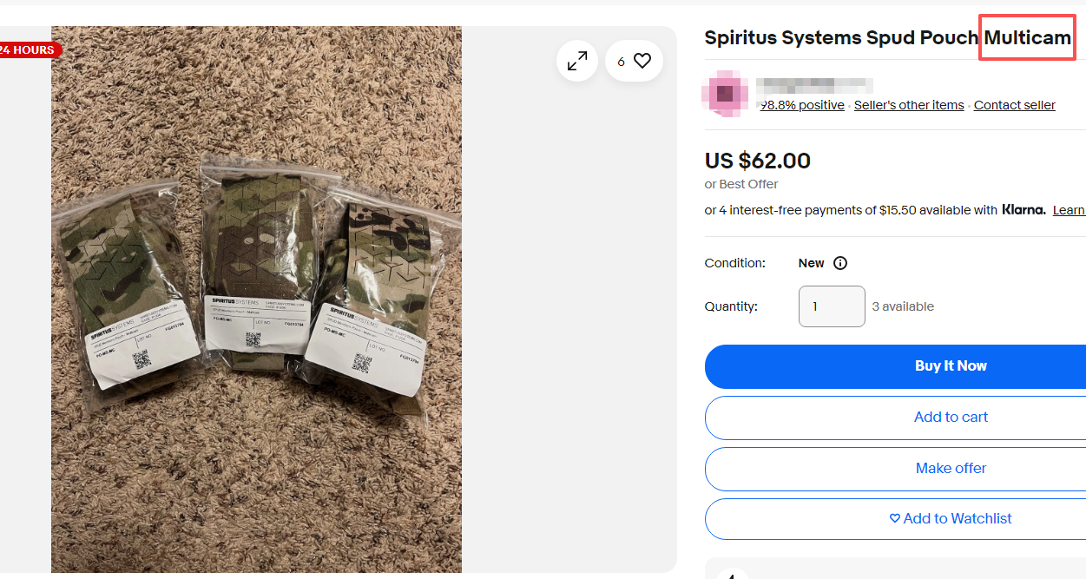Click the red 24 HOURS badge
This screenshot has width=1086, height=579.
click(x=29, y=50)
